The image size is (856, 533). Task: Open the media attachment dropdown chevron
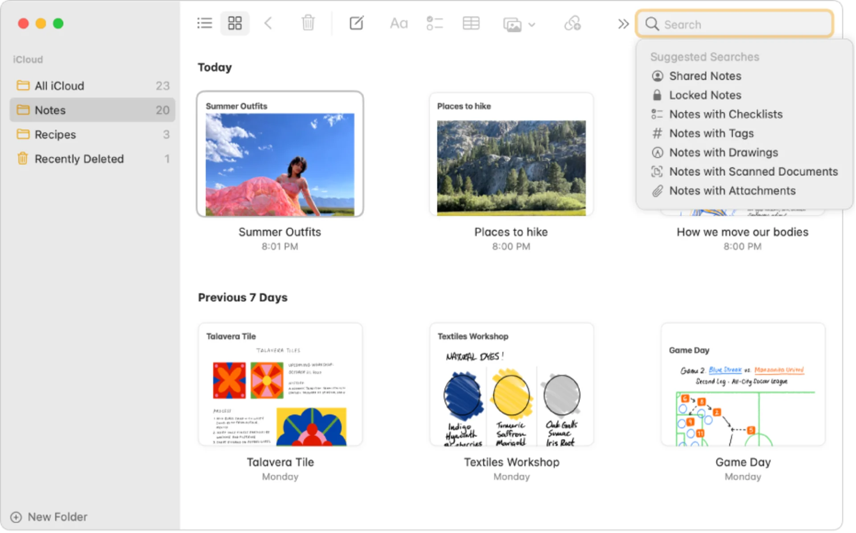[x=532, y=25]
